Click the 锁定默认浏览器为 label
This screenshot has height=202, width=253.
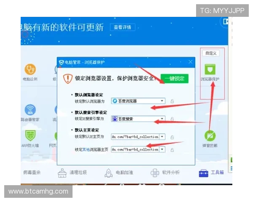(89, 101)
